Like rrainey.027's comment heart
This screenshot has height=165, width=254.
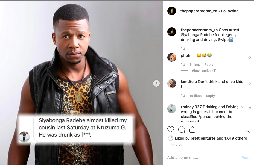click(249, 109)
